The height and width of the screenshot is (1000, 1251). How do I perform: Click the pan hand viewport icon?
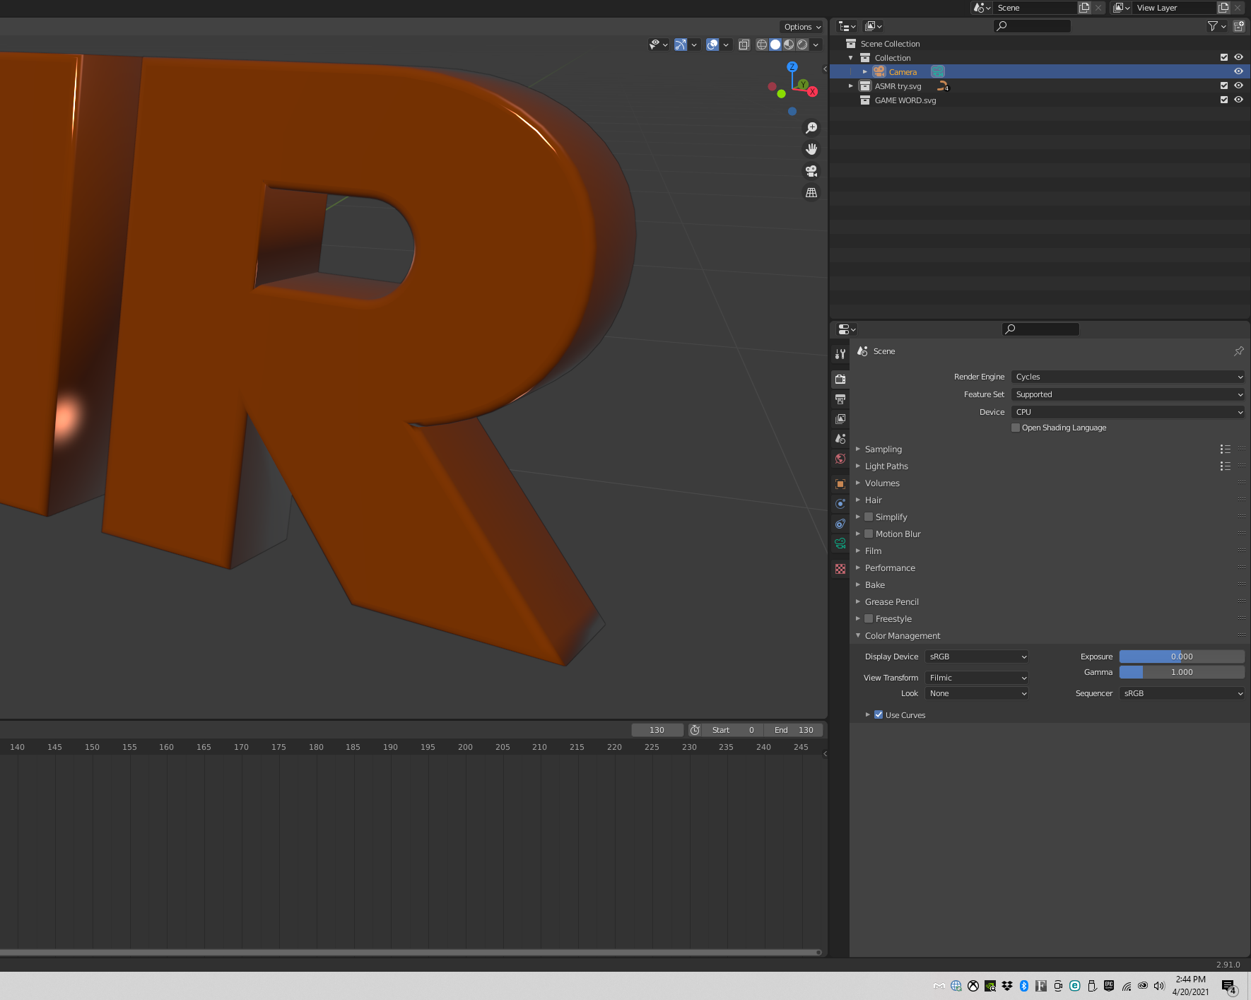point(811,149)
